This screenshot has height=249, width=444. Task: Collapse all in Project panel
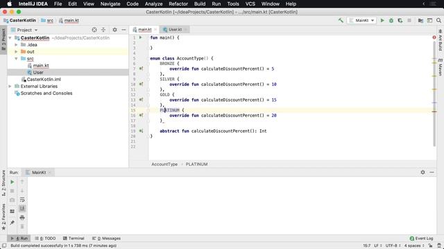click(x=103, y=30)
